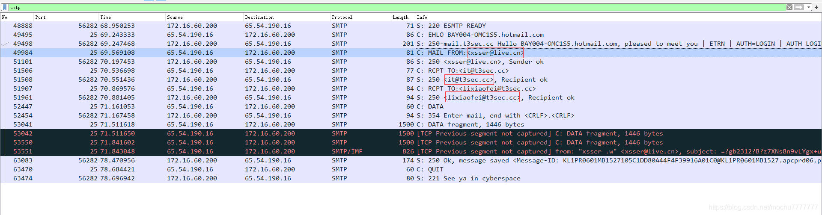Select packet 51101 Sender ok row
The height and width of the screenshot is (215, 822).
tap(411, 62)
